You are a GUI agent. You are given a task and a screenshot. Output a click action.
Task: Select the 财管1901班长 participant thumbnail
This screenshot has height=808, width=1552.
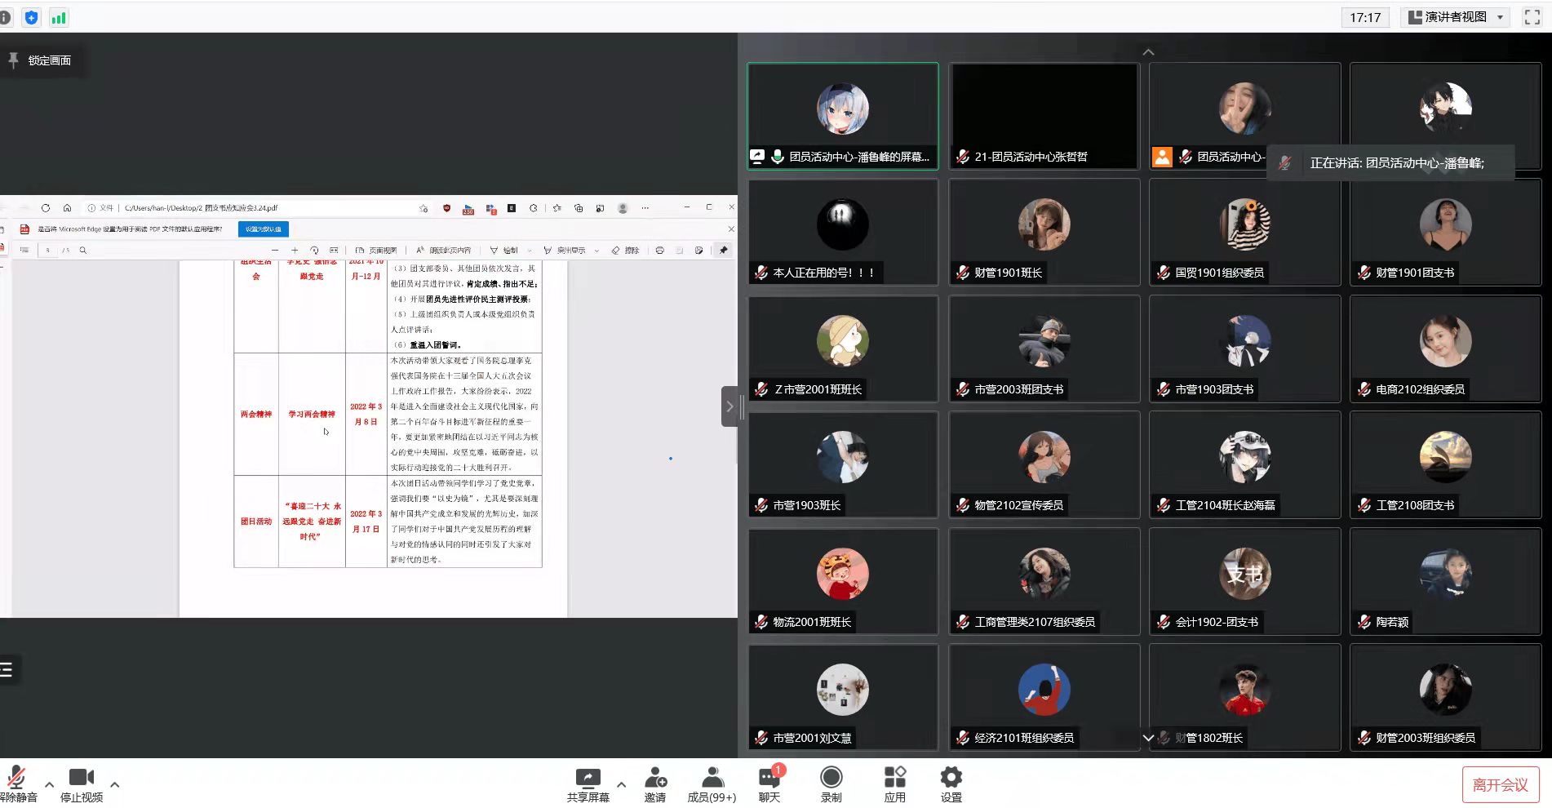(1044, 232)
